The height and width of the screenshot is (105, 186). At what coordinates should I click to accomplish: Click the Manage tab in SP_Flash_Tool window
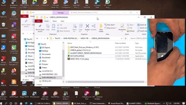pos(61,13)
